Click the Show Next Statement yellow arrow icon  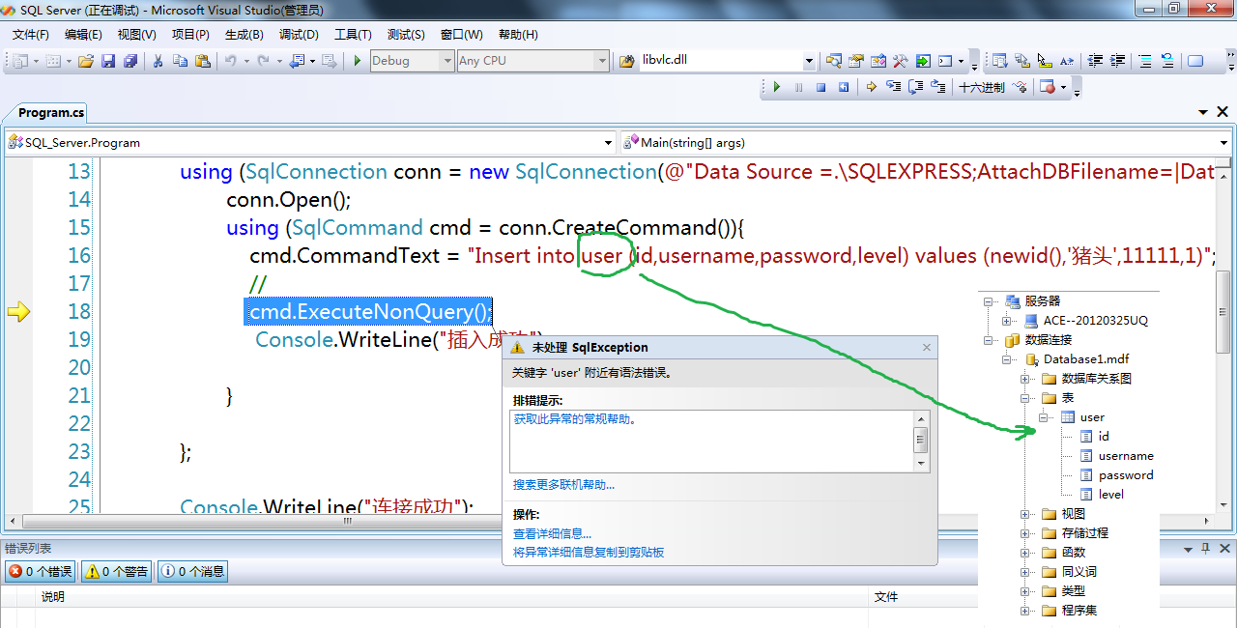pos(871,87)
